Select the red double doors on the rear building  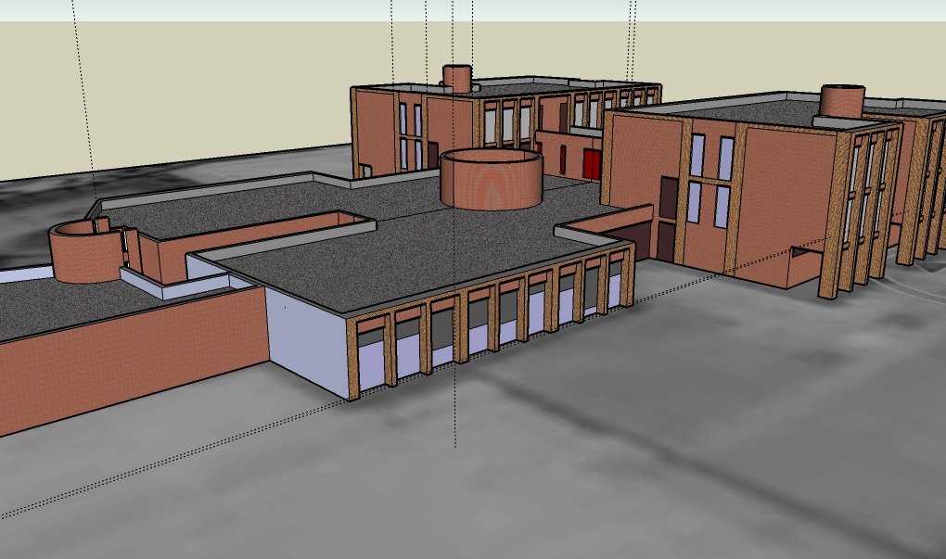591,165
